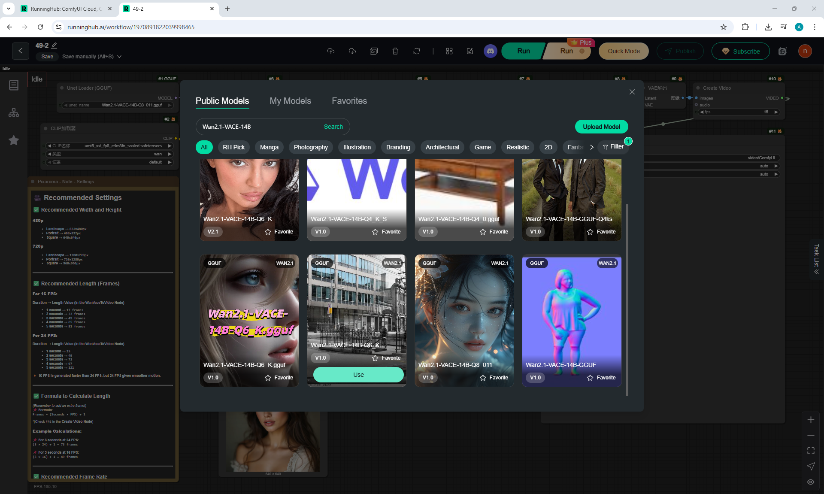
Task: Open the Filter options
Action: 613,147
